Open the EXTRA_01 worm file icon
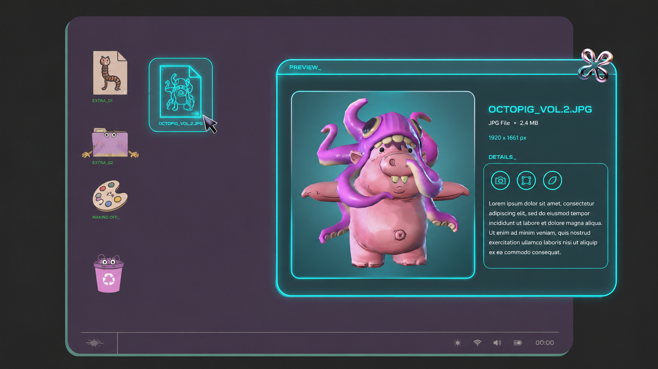The height and width of the screenshot is (369, 658). 110,73
